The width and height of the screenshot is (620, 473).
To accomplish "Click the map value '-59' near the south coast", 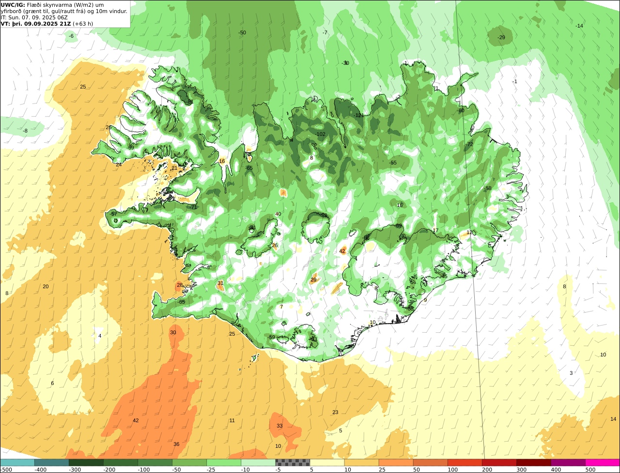I will point(271,337).
